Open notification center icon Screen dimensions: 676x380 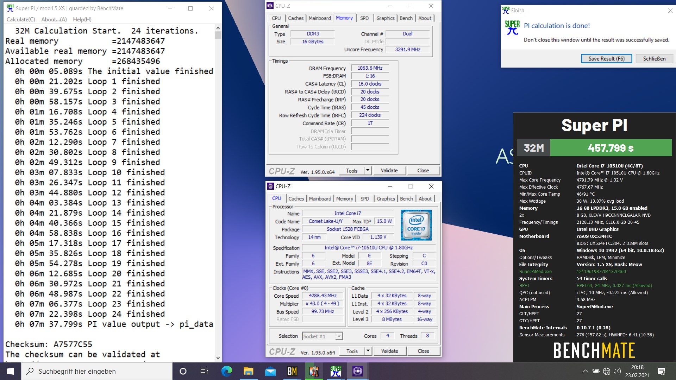pyautogui.click(x=662, y=371)
